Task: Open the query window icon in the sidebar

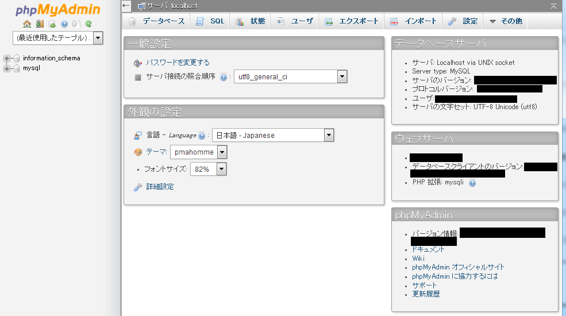Action: coord(52,24)
